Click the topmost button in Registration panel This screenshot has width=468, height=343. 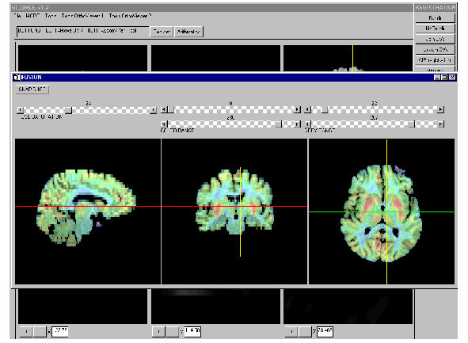point(435,18)
